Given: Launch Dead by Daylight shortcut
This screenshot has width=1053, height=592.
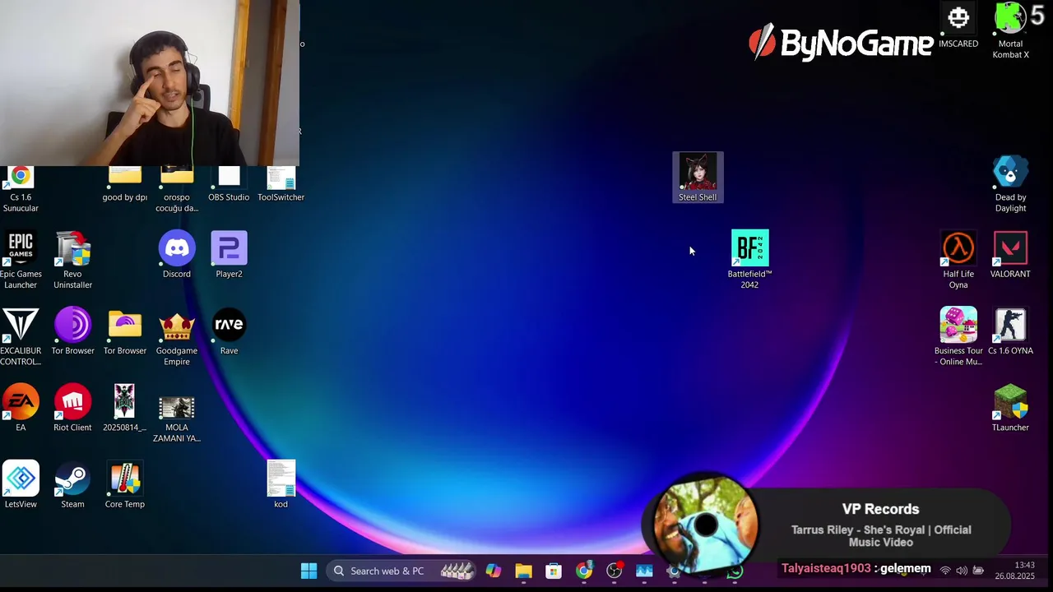Looking at the screenshot, I should [1010, 184].
